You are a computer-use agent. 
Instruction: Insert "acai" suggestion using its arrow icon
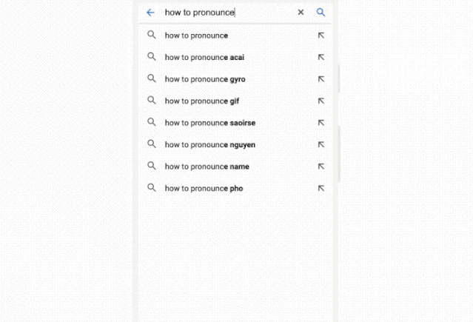coord(321,57)
